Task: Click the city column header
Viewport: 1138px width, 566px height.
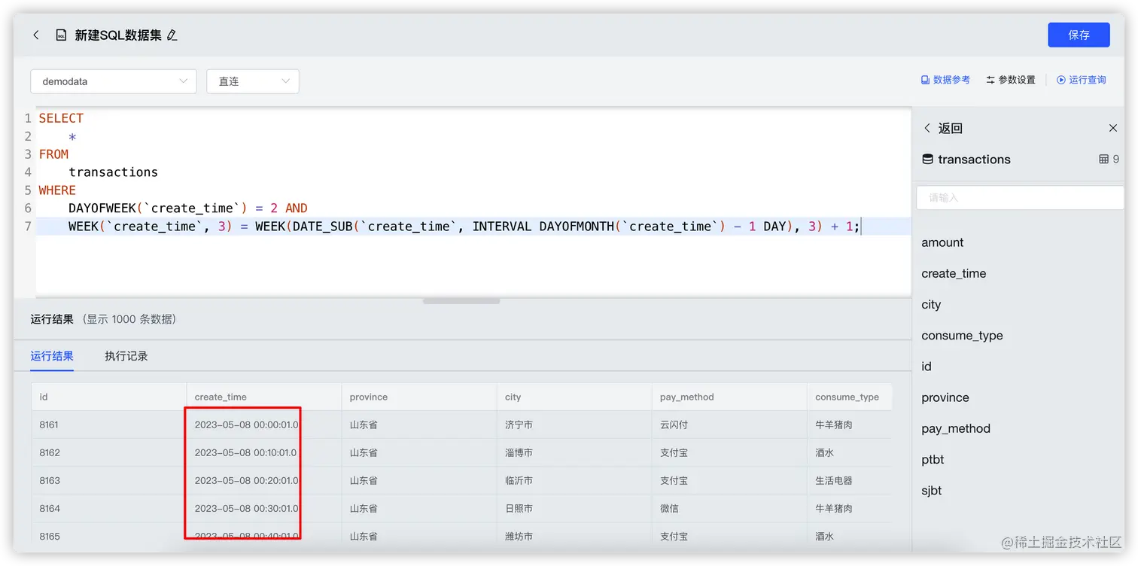Action: pyautogui.click(x=574, y=397)
